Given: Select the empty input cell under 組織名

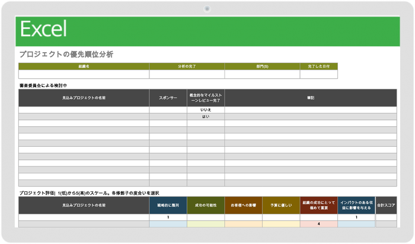Looking at the screenshot, I should [x=84, y=74].
